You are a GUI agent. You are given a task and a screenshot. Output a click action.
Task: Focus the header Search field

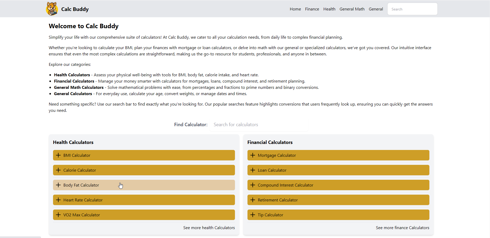[412, 9]
